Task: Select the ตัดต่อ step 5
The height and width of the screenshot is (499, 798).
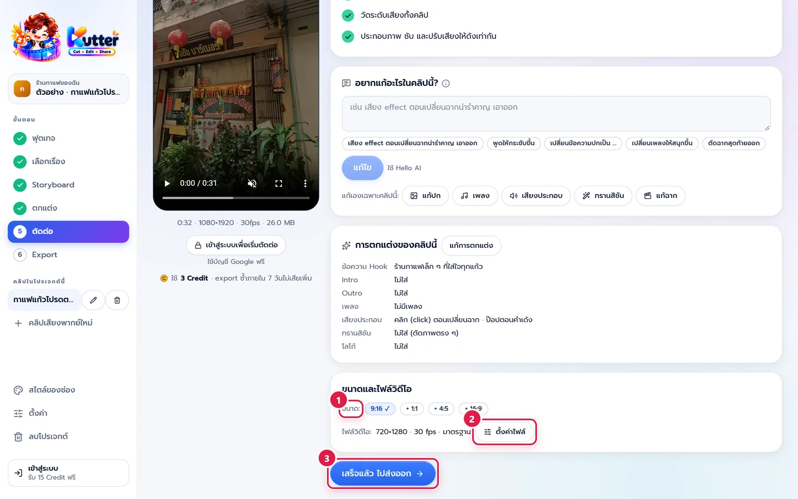Action: click(x=68, y=232)
